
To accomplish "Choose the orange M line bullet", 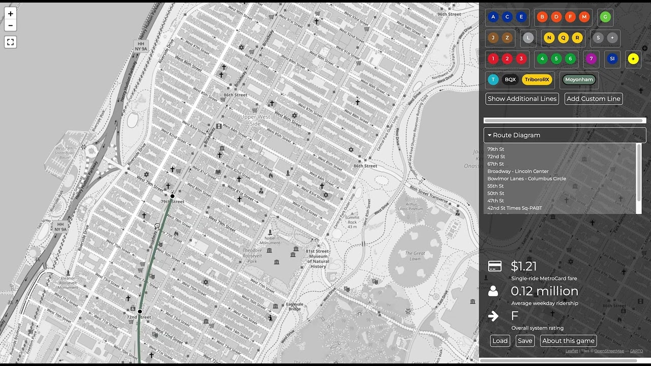I will click(584, 17).
